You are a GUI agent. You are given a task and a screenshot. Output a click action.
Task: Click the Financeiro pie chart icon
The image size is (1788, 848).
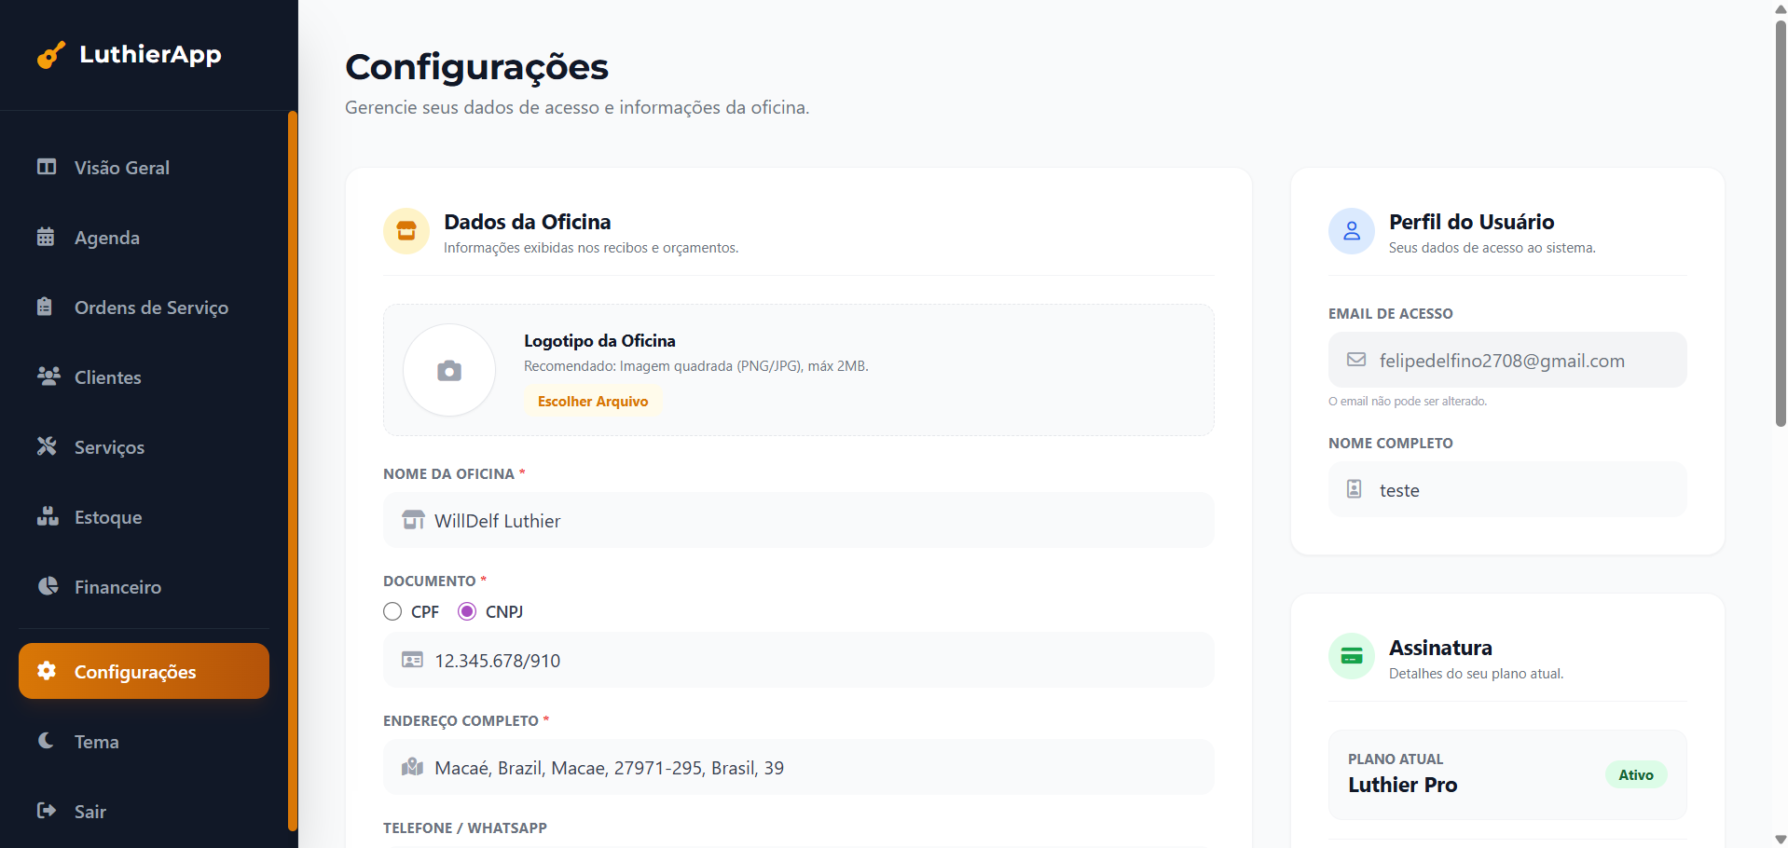(48, 586)
